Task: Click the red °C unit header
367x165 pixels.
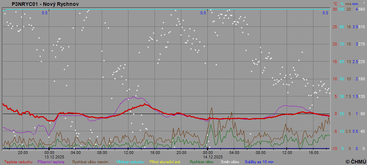Action: click(335, 4)
